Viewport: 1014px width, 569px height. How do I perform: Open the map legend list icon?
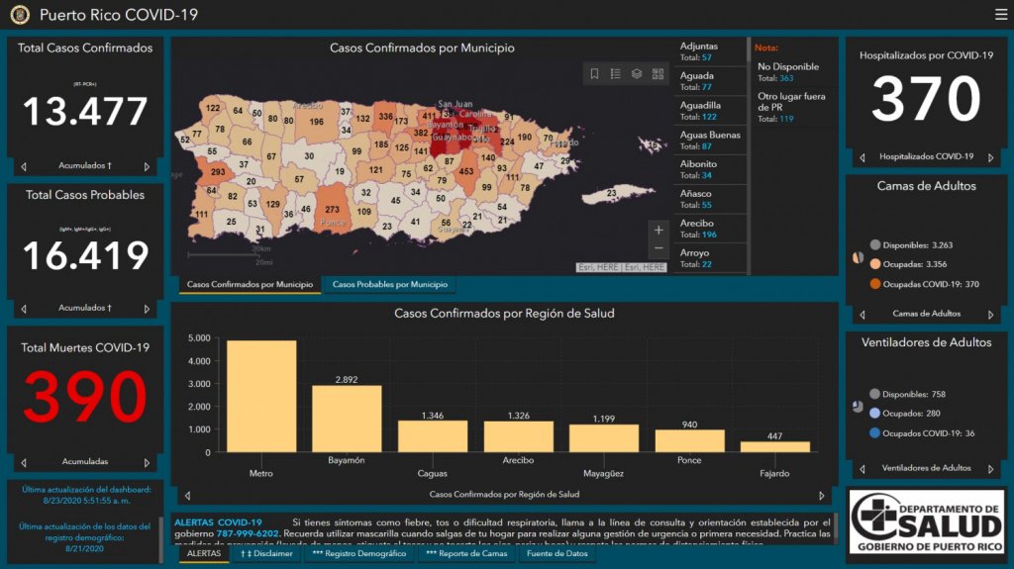[x=615, y=74]
